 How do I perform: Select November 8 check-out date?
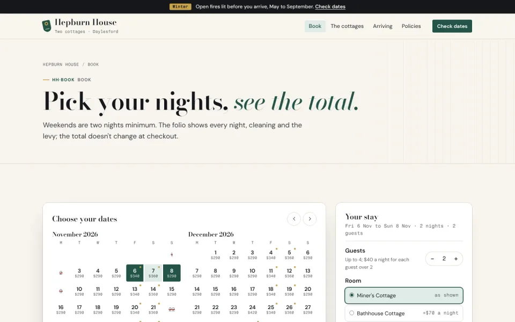click(x=172, y=273)
